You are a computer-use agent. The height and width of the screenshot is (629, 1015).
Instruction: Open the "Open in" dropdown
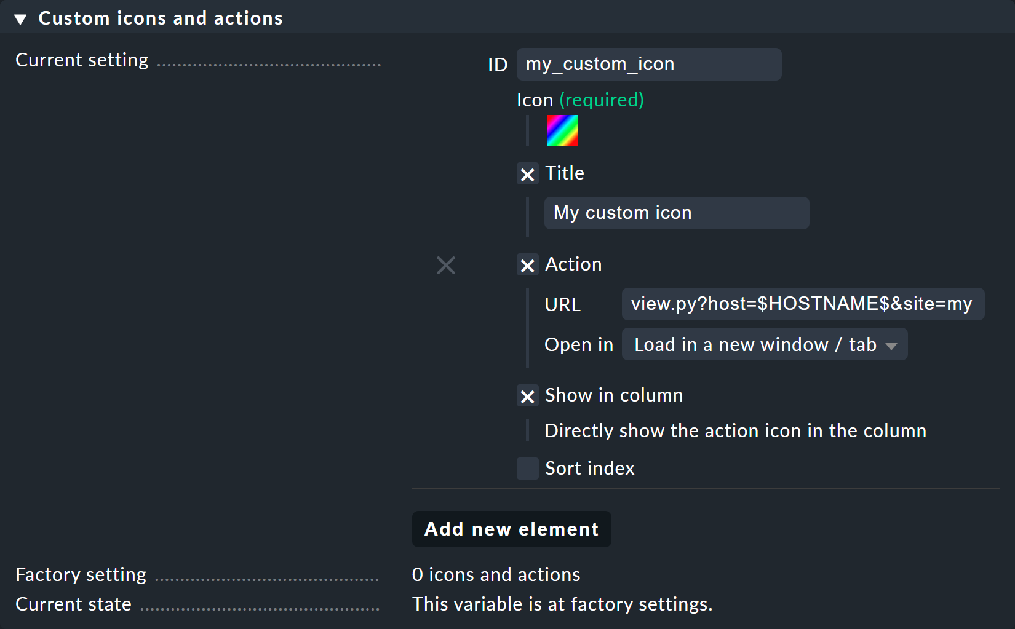click(x=765, y=344)
